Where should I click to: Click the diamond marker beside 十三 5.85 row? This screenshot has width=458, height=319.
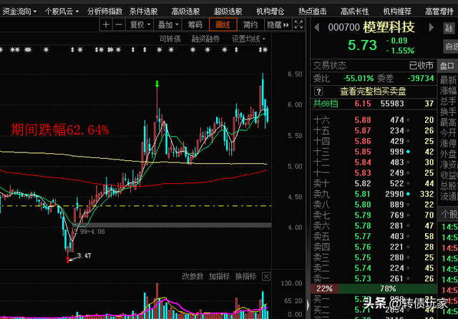tap(408, 152)
